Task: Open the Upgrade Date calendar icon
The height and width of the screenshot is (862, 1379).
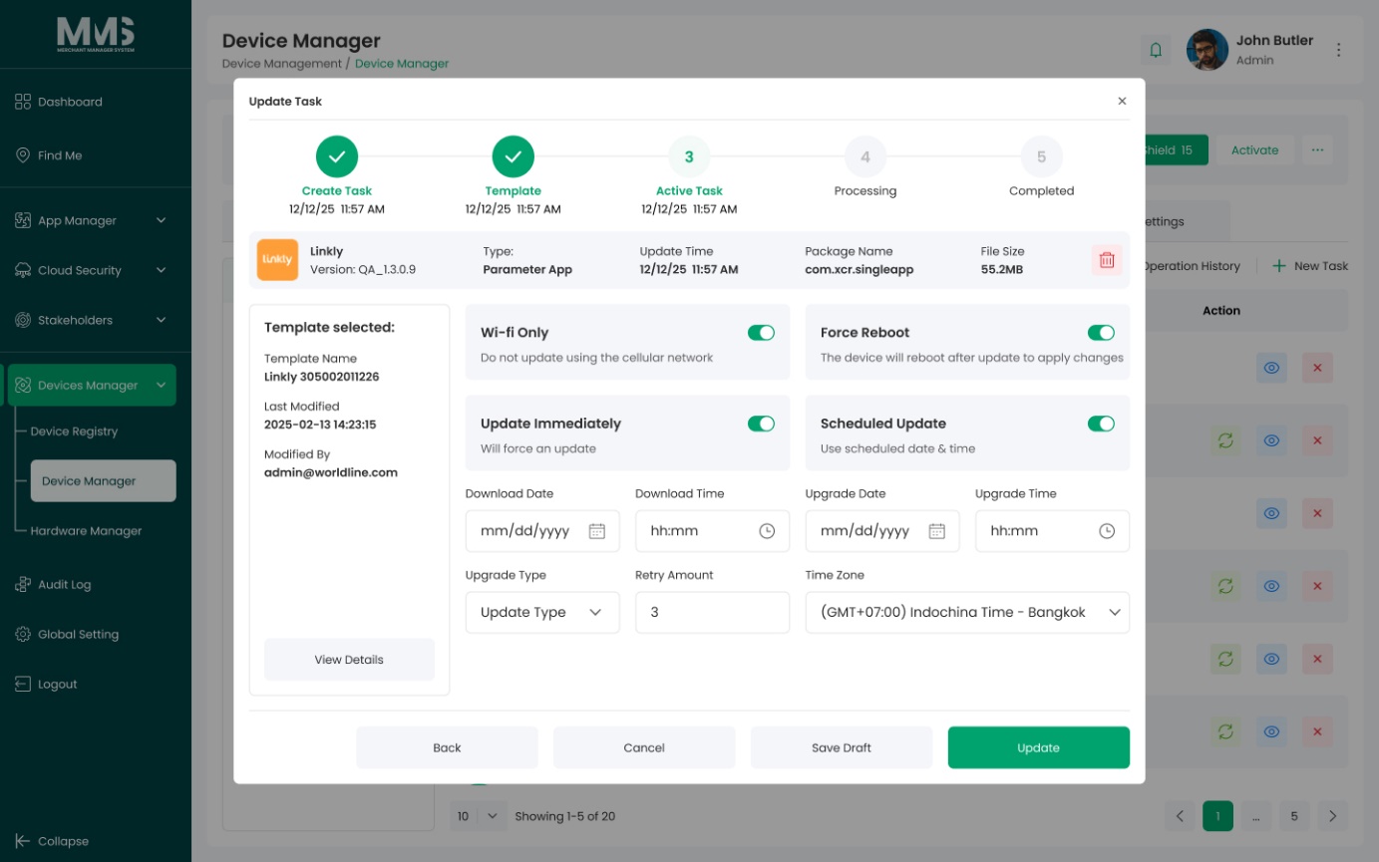Action: (x=937, y=531)
